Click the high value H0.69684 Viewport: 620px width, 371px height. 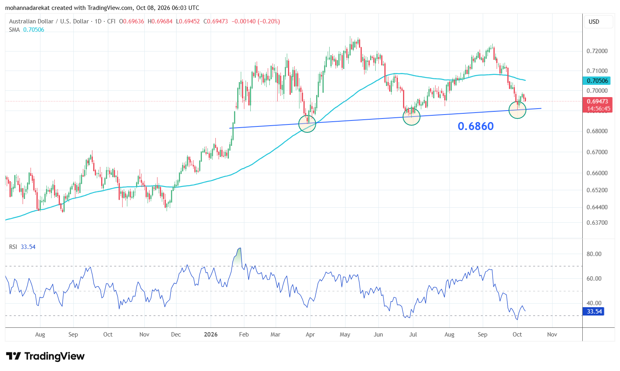click(x=160, y=21)
